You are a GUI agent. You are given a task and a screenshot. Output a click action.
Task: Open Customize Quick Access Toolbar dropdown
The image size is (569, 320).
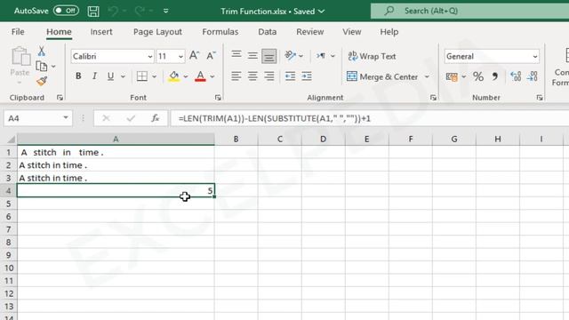(x=166, y=11)
